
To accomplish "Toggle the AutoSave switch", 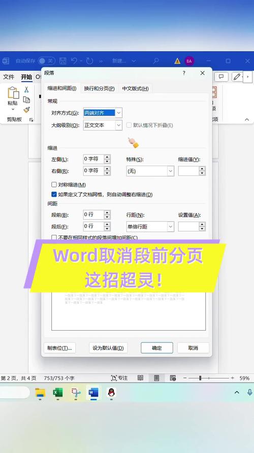I will (46, 61).
